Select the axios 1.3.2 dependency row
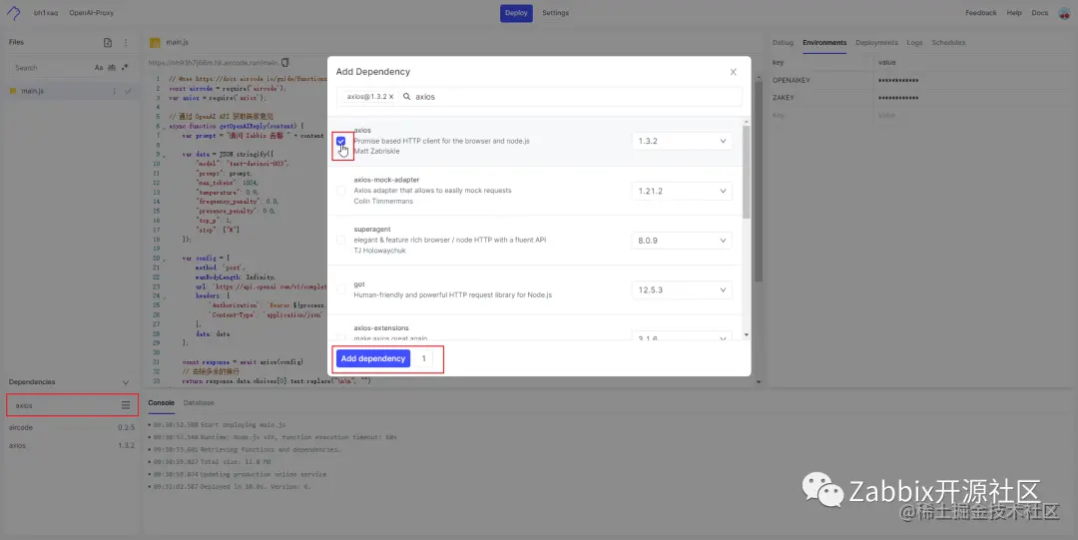1078x540 pixels. coord(72,445)
